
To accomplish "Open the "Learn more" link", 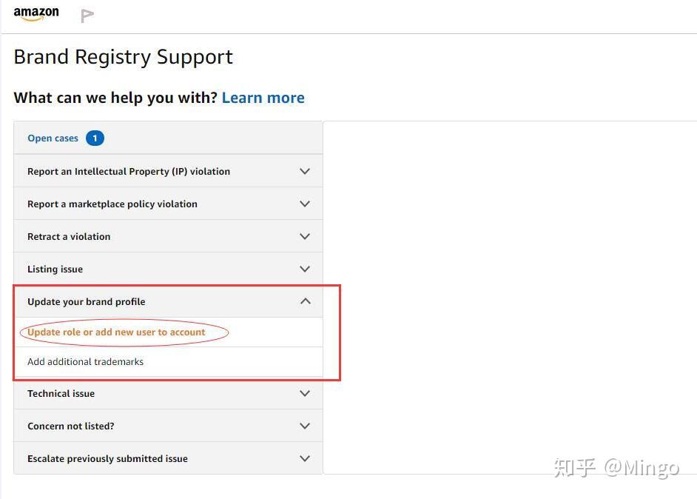I will 263,97.
